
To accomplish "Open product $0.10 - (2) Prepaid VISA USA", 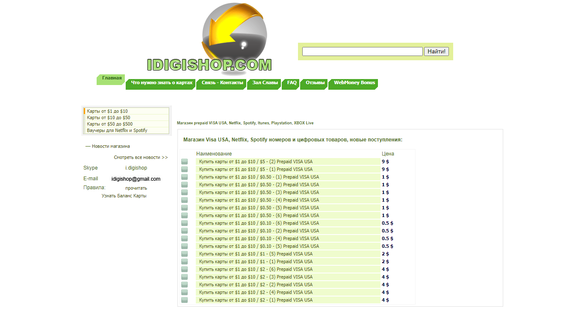I will [259, 231].
